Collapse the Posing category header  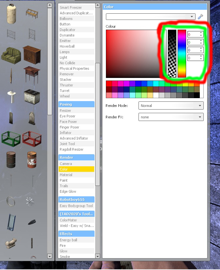pos(77,104)
